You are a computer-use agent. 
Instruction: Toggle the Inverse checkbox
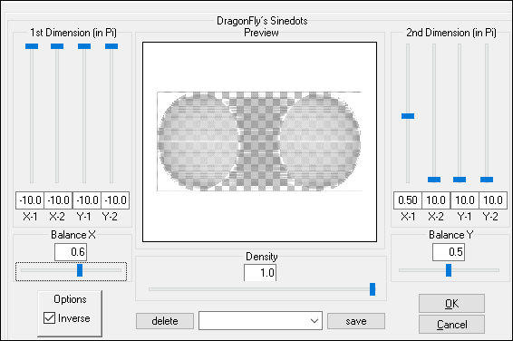(x=49, y=317)
